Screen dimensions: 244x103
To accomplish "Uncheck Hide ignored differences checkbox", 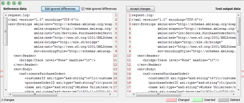I will (x=83, y=9).
